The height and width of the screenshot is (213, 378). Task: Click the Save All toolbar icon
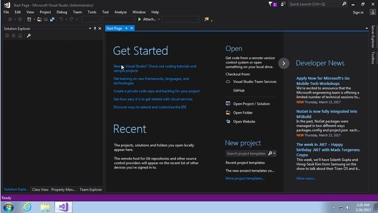coord(52,20)
